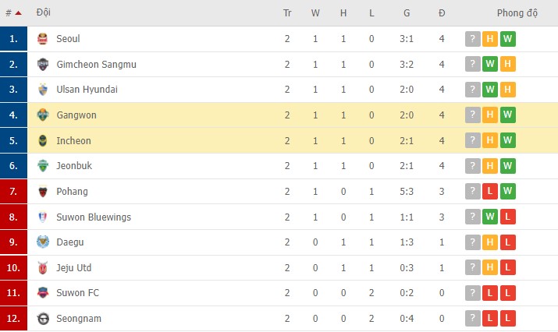Screen dimensions: 558x332
Task: Open the Seongnam team link
Action: (x=79, y=319)
